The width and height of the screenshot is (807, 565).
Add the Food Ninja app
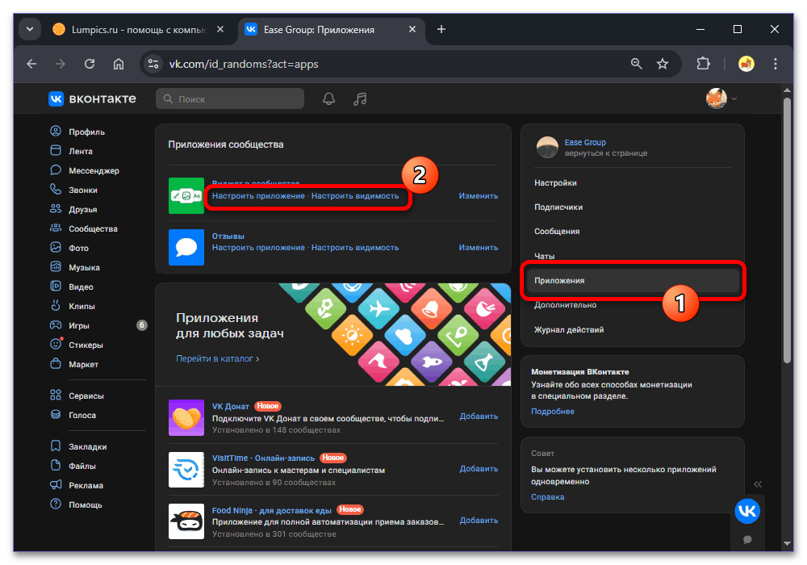tap(479, 521)
